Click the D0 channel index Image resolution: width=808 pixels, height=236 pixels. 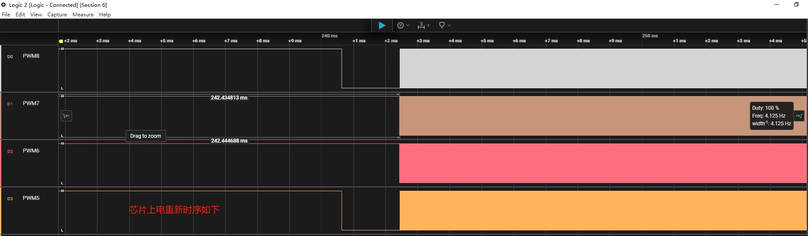[x=10, y=56]
